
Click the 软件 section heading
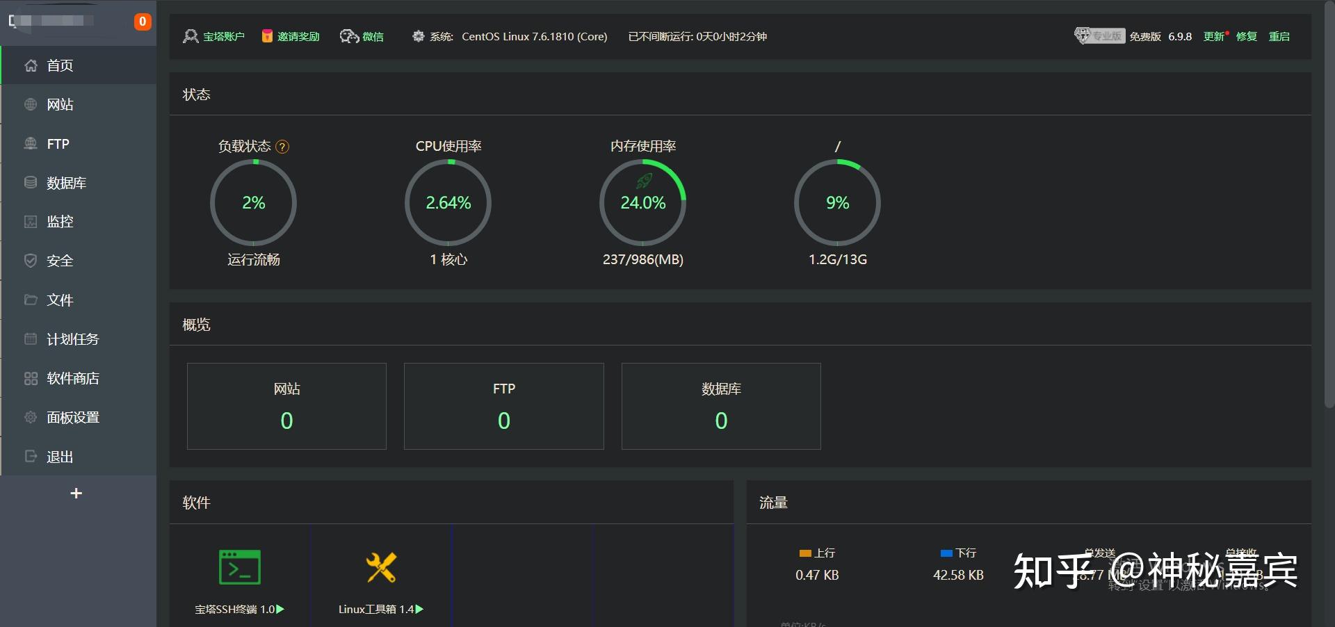click(x=196, y=503)
